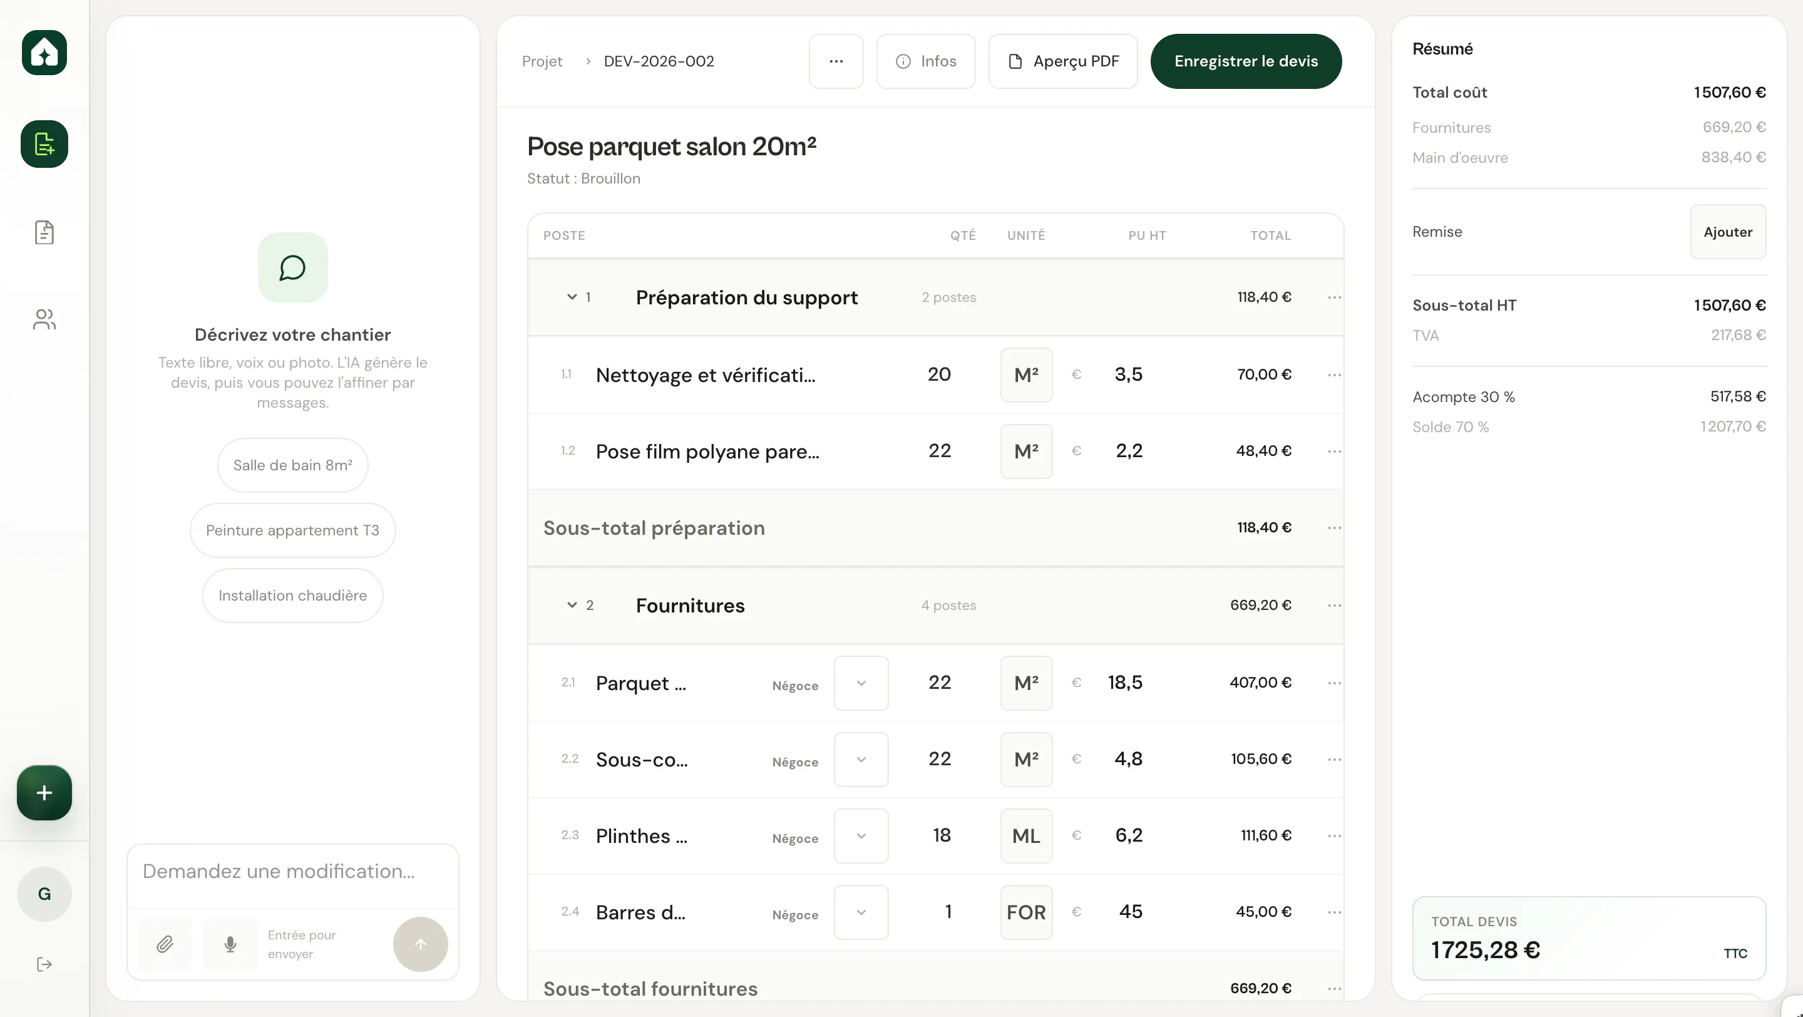Edit quantity 20 of Nettoyage row

939,374
